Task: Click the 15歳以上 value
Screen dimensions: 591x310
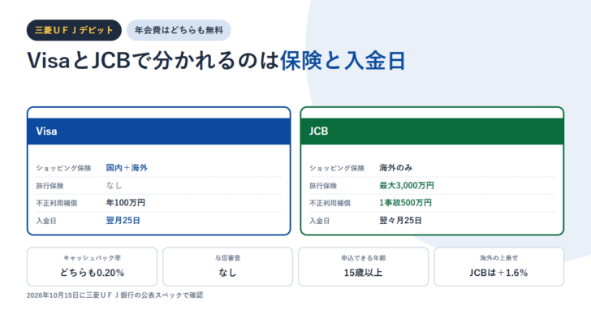Action: click(364, 273)
